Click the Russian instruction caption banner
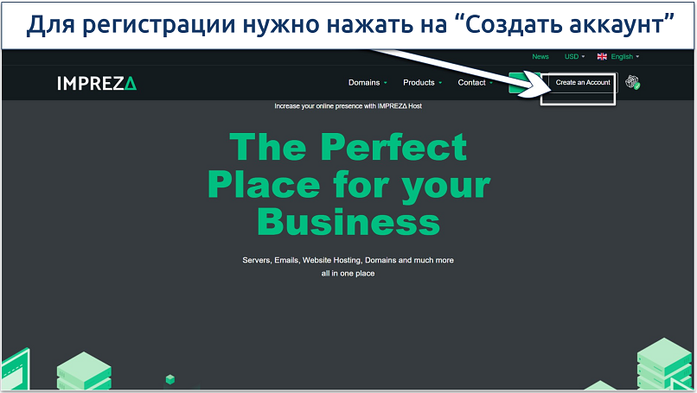697x393 pixels. click(348, 26)
